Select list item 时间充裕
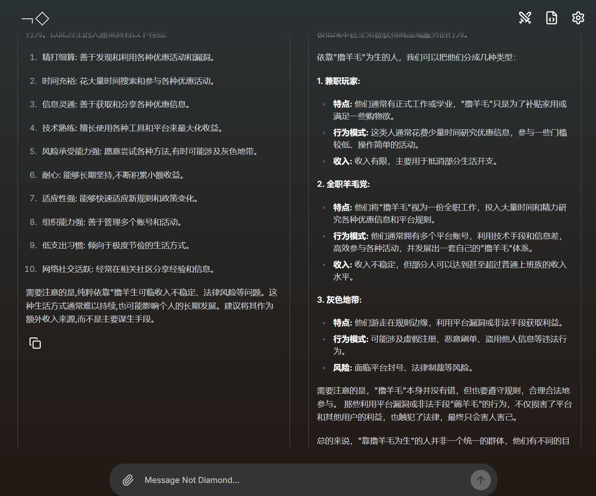This screenshot has width=596, height=496. (129, 81)
